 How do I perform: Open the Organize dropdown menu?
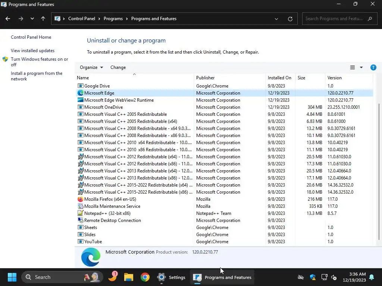91,67
